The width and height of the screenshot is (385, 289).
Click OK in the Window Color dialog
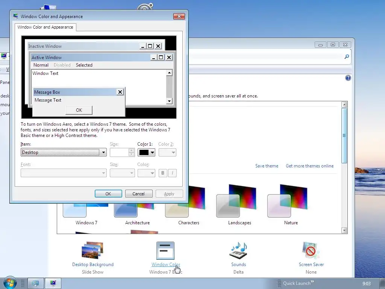(108, 194)
